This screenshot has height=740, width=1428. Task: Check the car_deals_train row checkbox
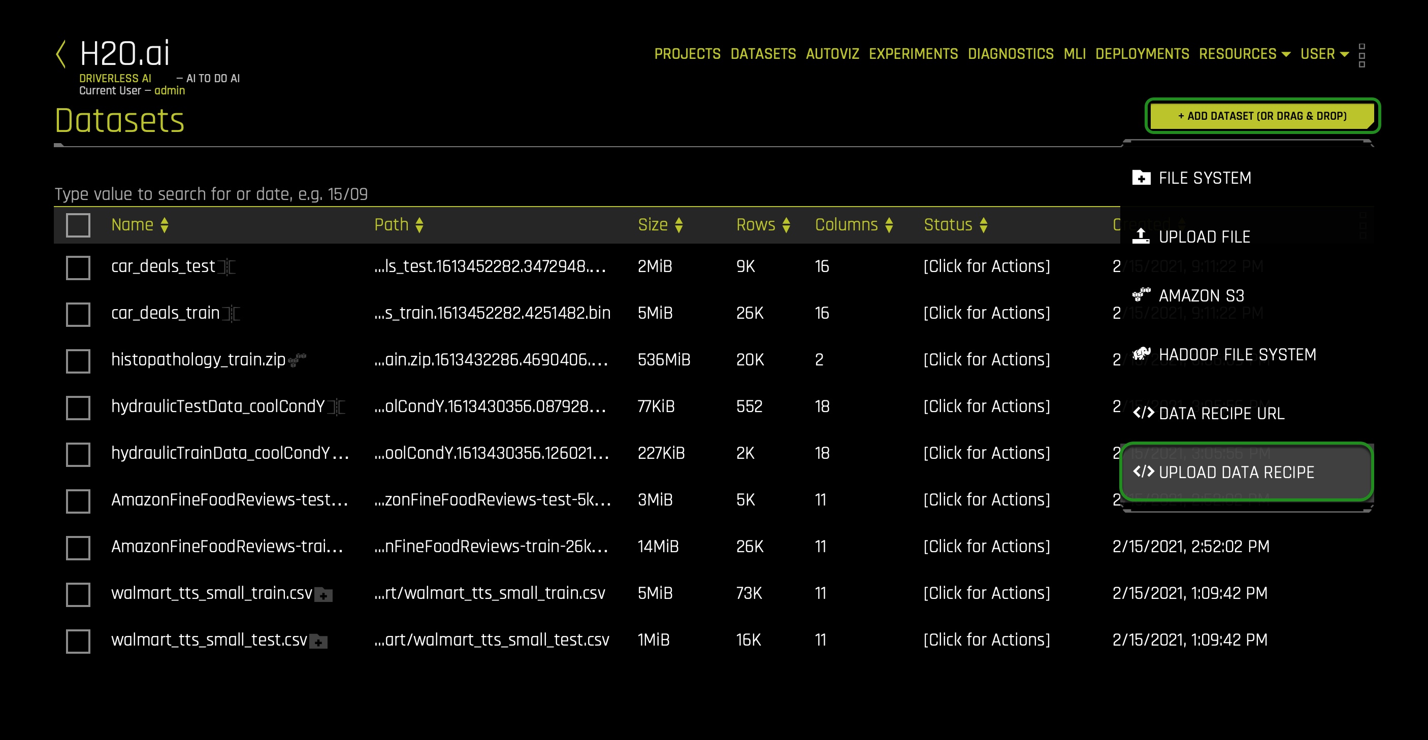[78, 314]
